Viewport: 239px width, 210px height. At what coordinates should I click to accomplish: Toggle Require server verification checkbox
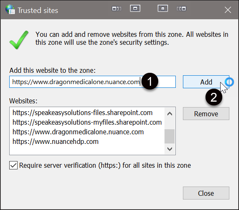[13, 165]
